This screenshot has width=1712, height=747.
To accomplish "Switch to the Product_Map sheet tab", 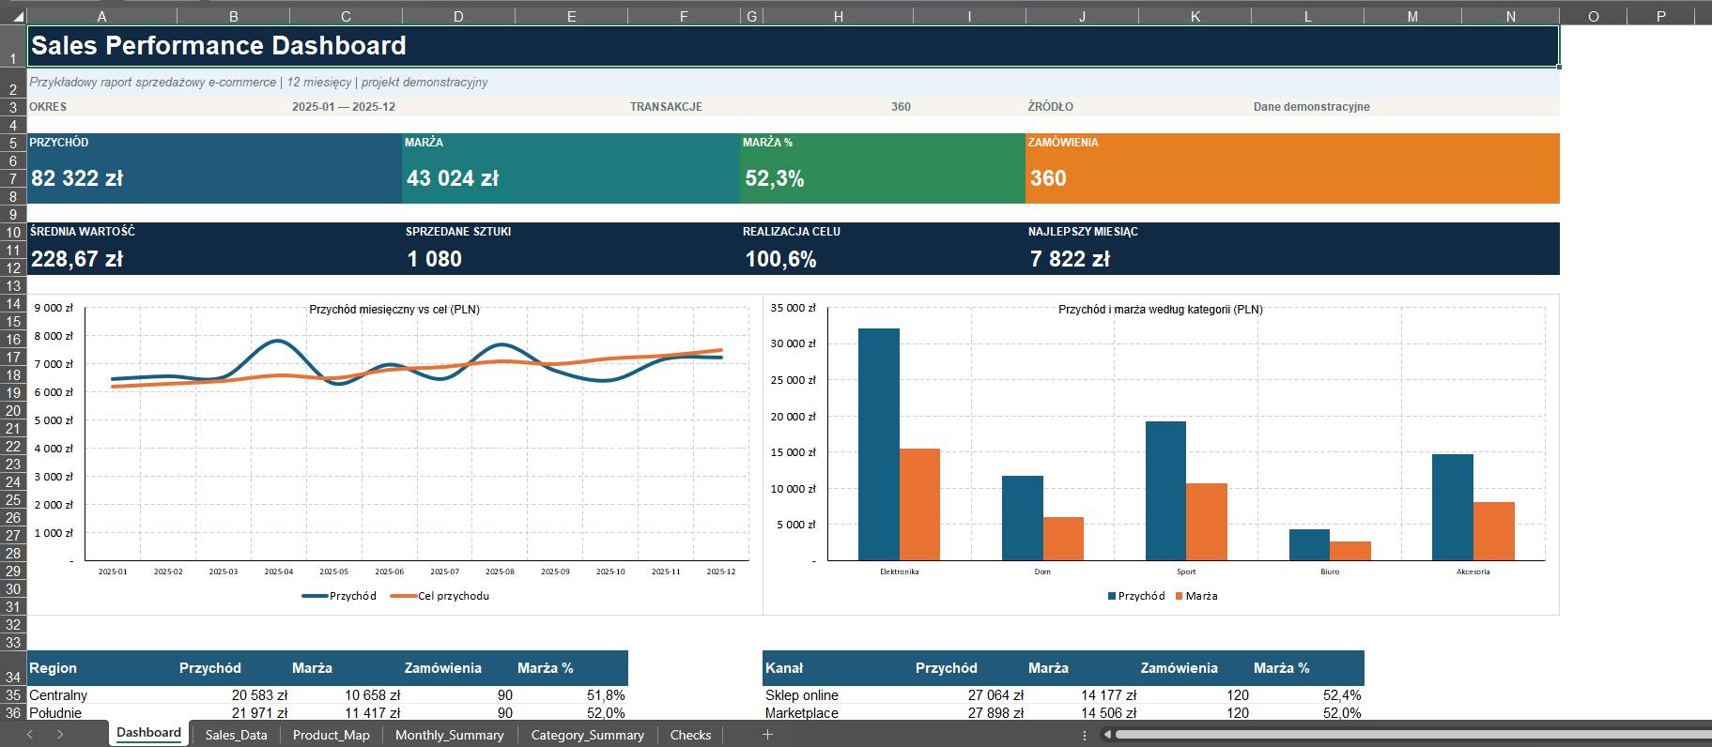I will [331, 735].
